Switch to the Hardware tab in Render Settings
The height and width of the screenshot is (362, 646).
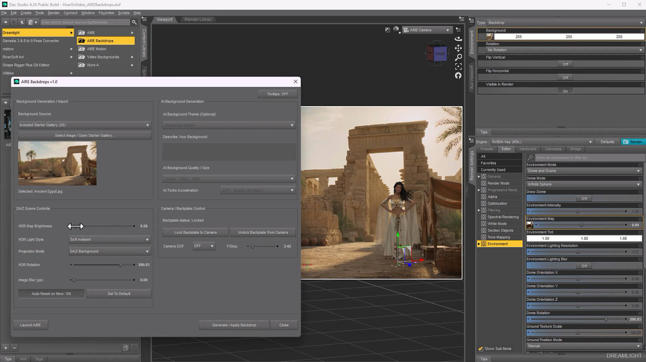click(528, 149)
